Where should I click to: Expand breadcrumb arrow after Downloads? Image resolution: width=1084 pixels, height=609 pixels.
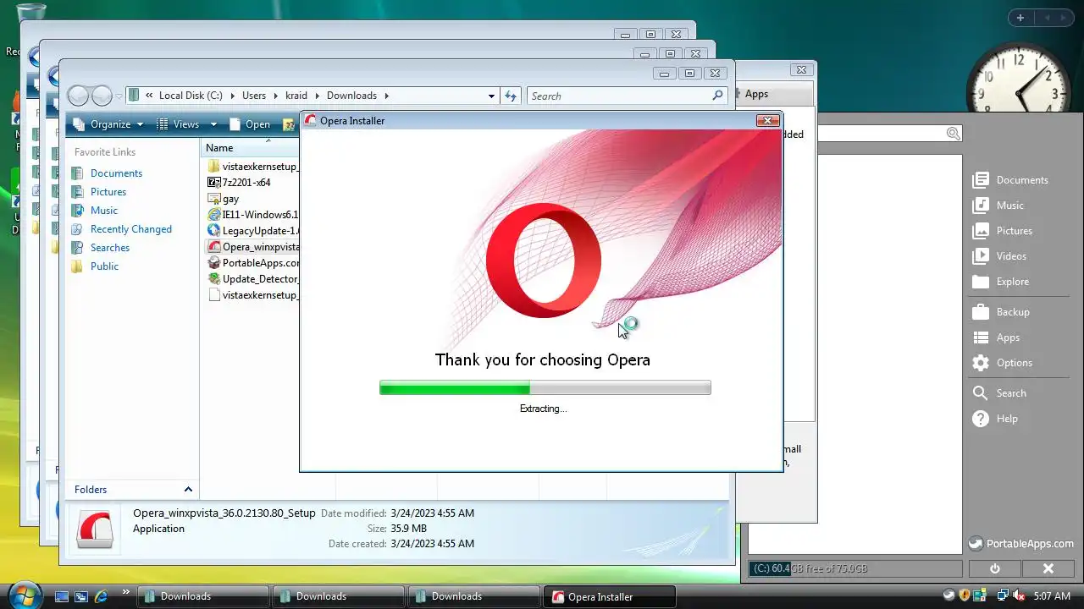coord(385,96)
